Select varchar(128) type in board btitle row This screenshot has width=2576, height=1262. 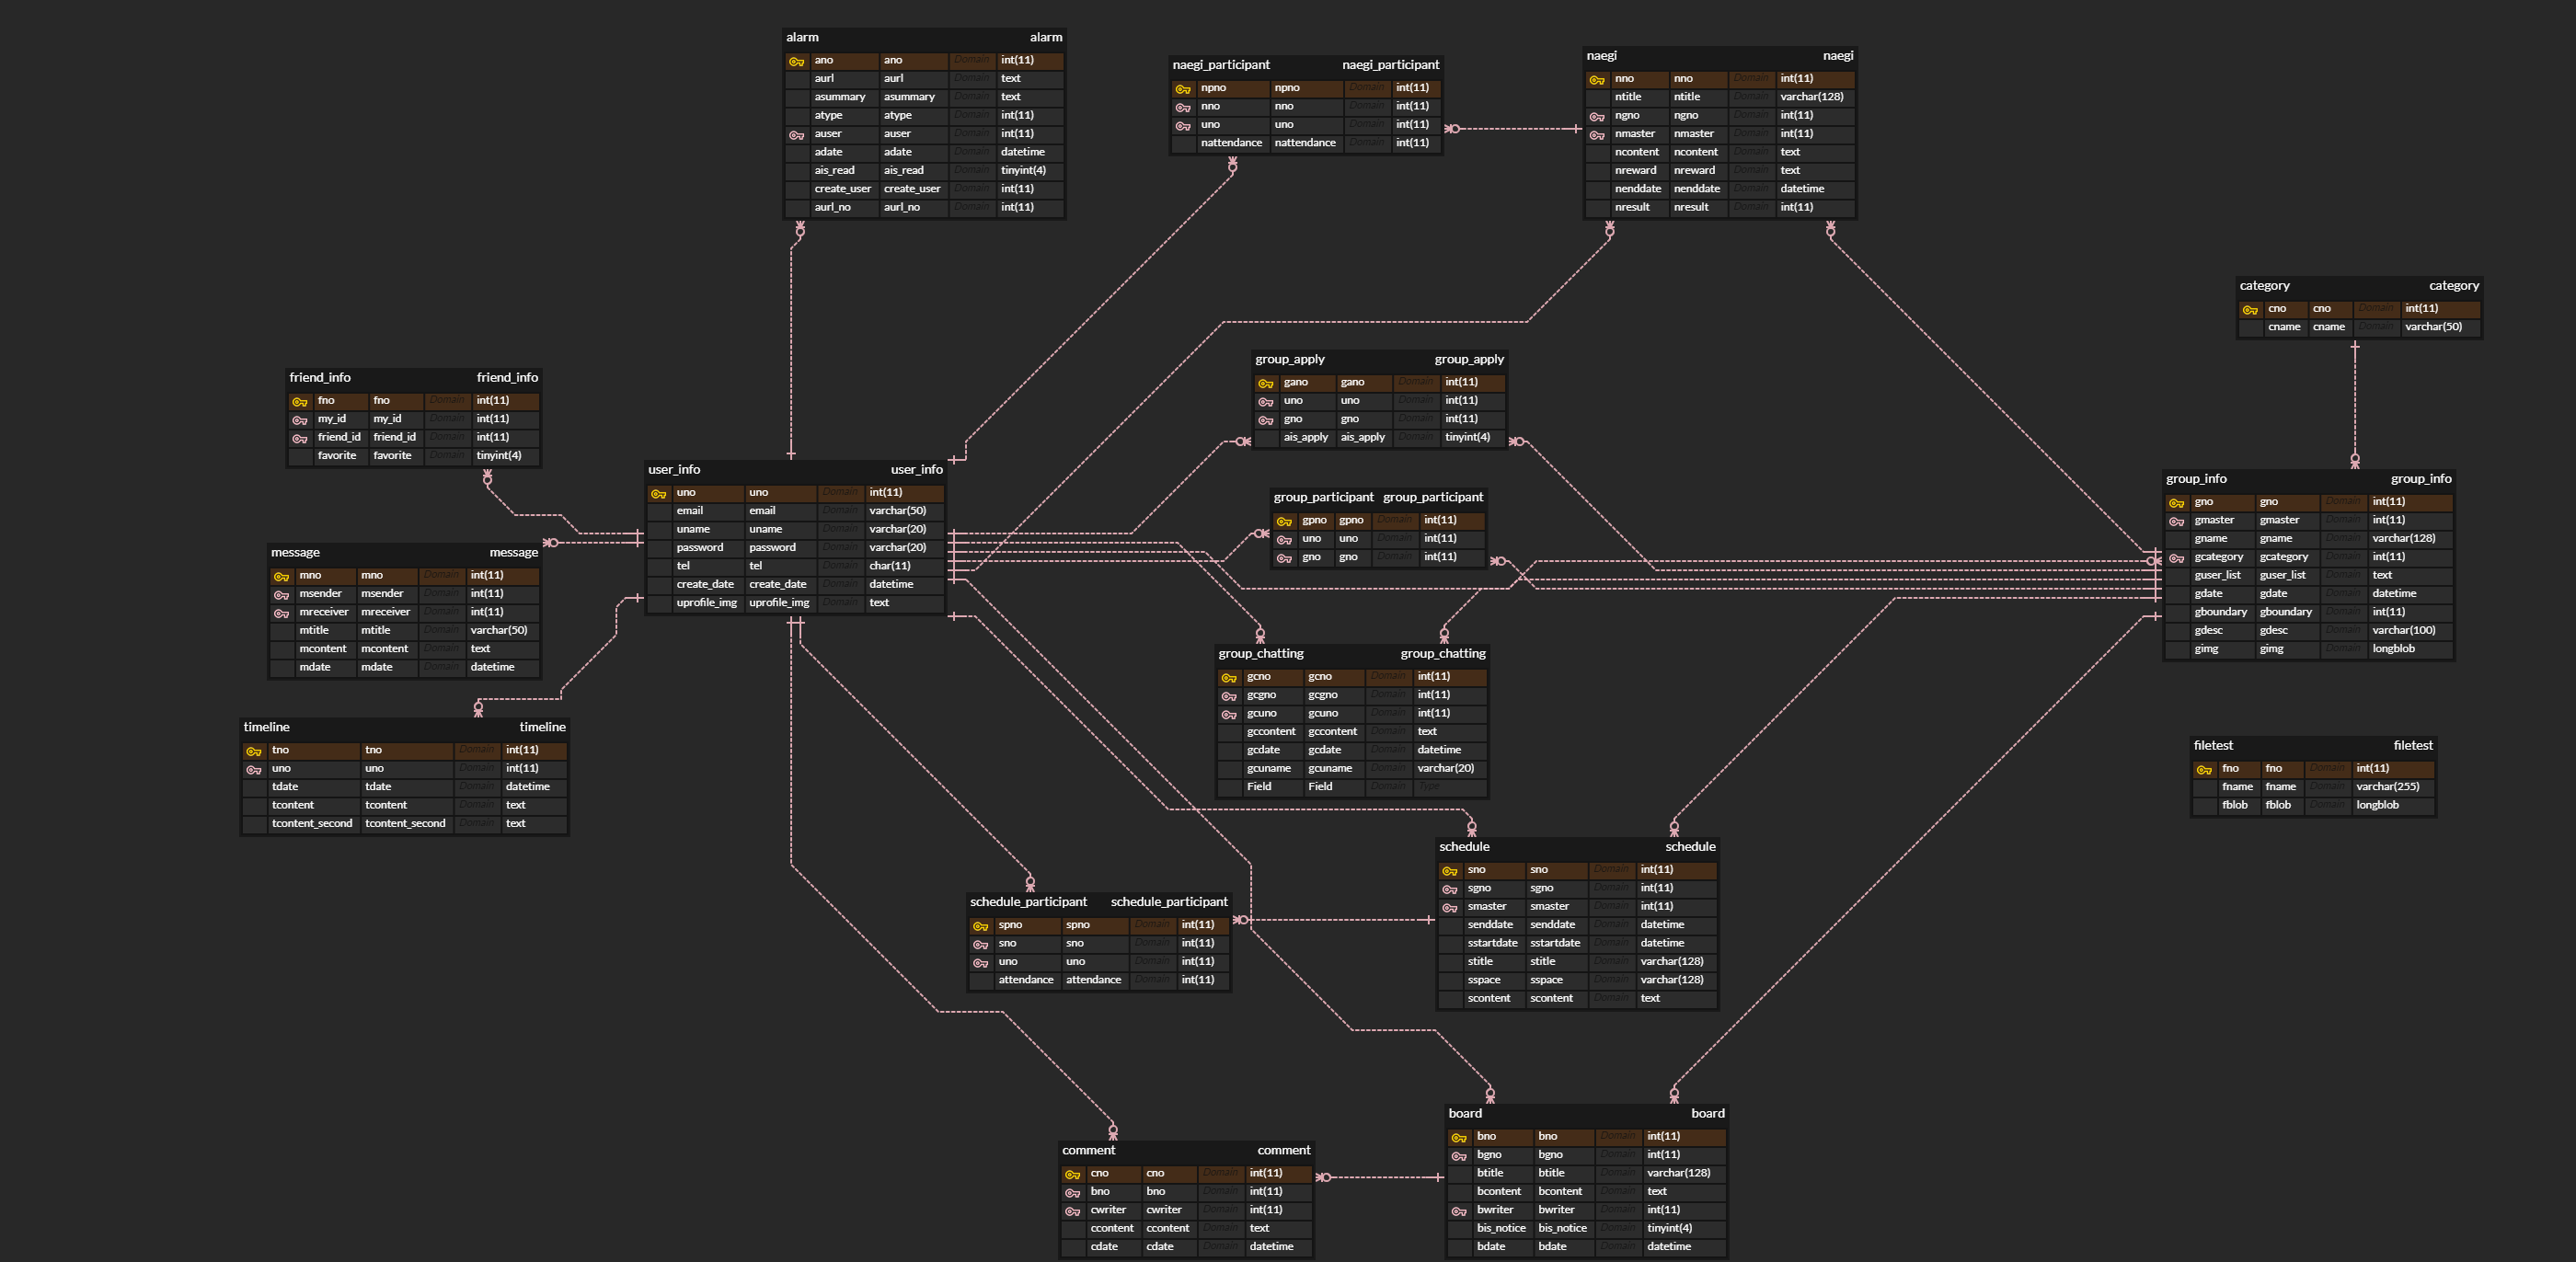(x=1678, y=1173)
